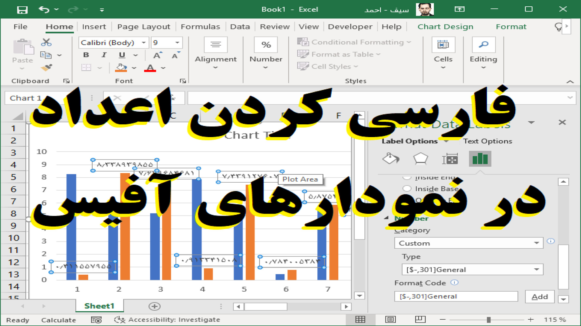Click the Undo arrow icon
581x326 pixels.
(44, 10)
